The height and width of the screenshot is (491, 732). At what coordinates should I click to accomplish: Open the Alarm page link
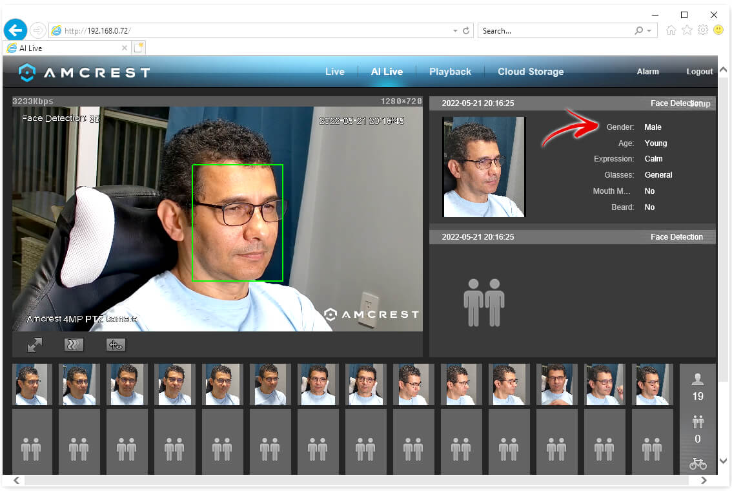click(x=647, y=72)
